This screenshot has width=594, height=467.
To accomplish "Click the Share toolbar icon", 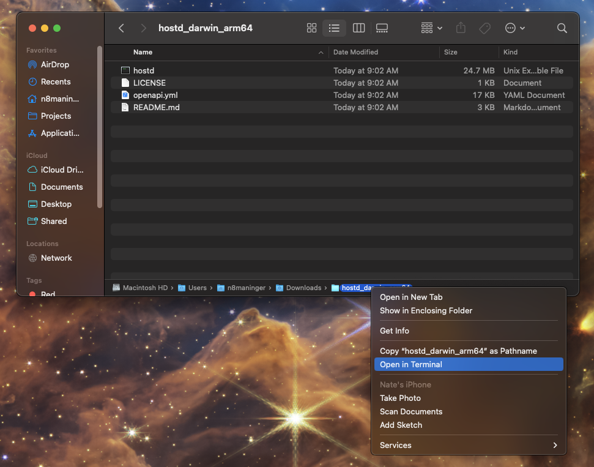I will tap(461, 28).
